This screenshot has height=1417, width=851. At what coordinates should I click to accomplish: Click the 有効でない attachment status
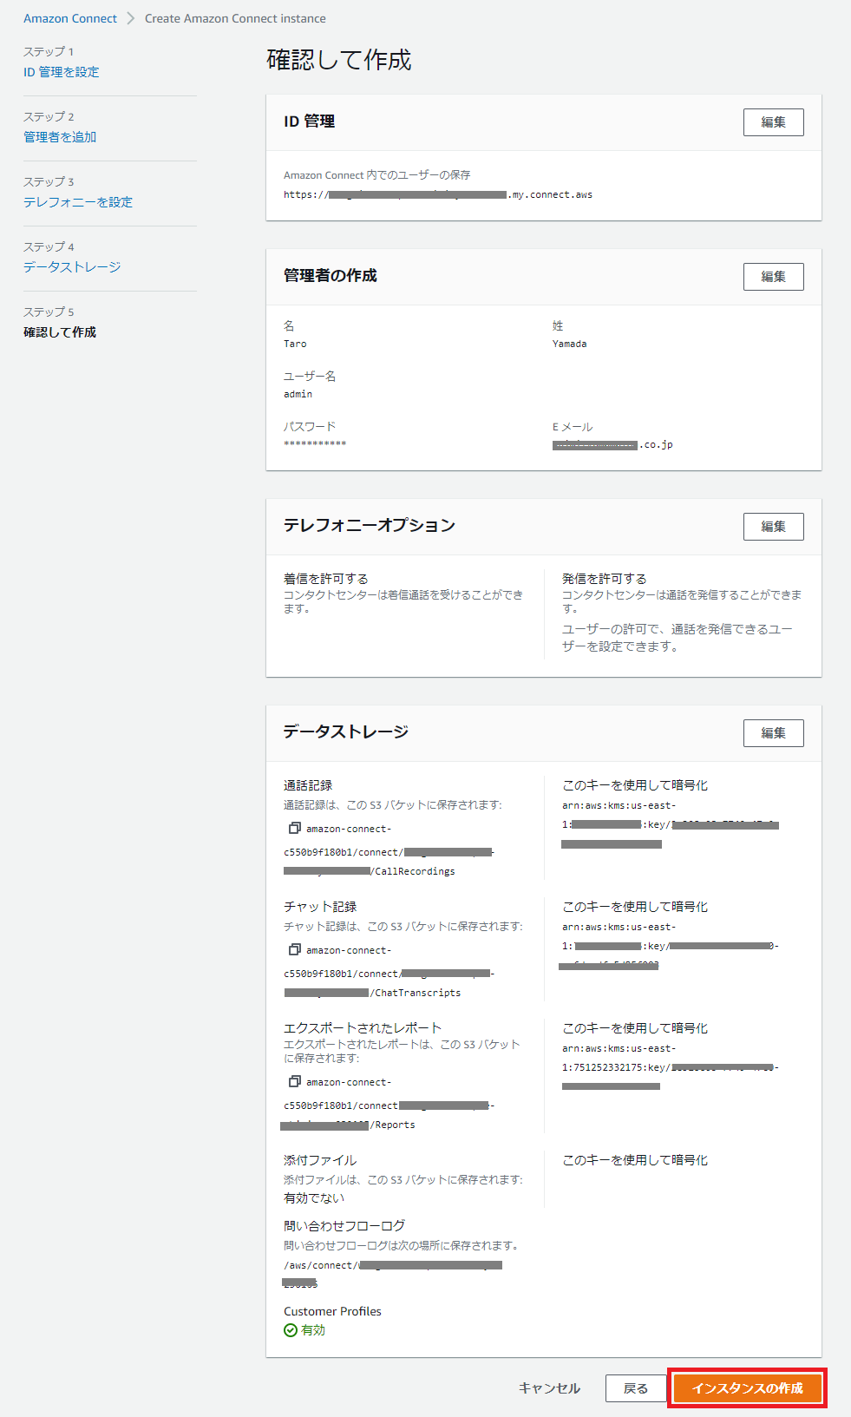(x=314, y=1198)
